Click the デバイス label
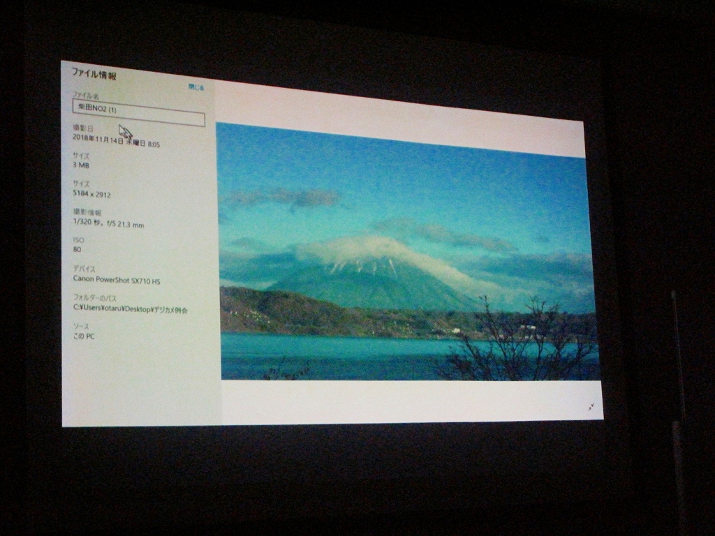The image size is (715, 536). 84,269
